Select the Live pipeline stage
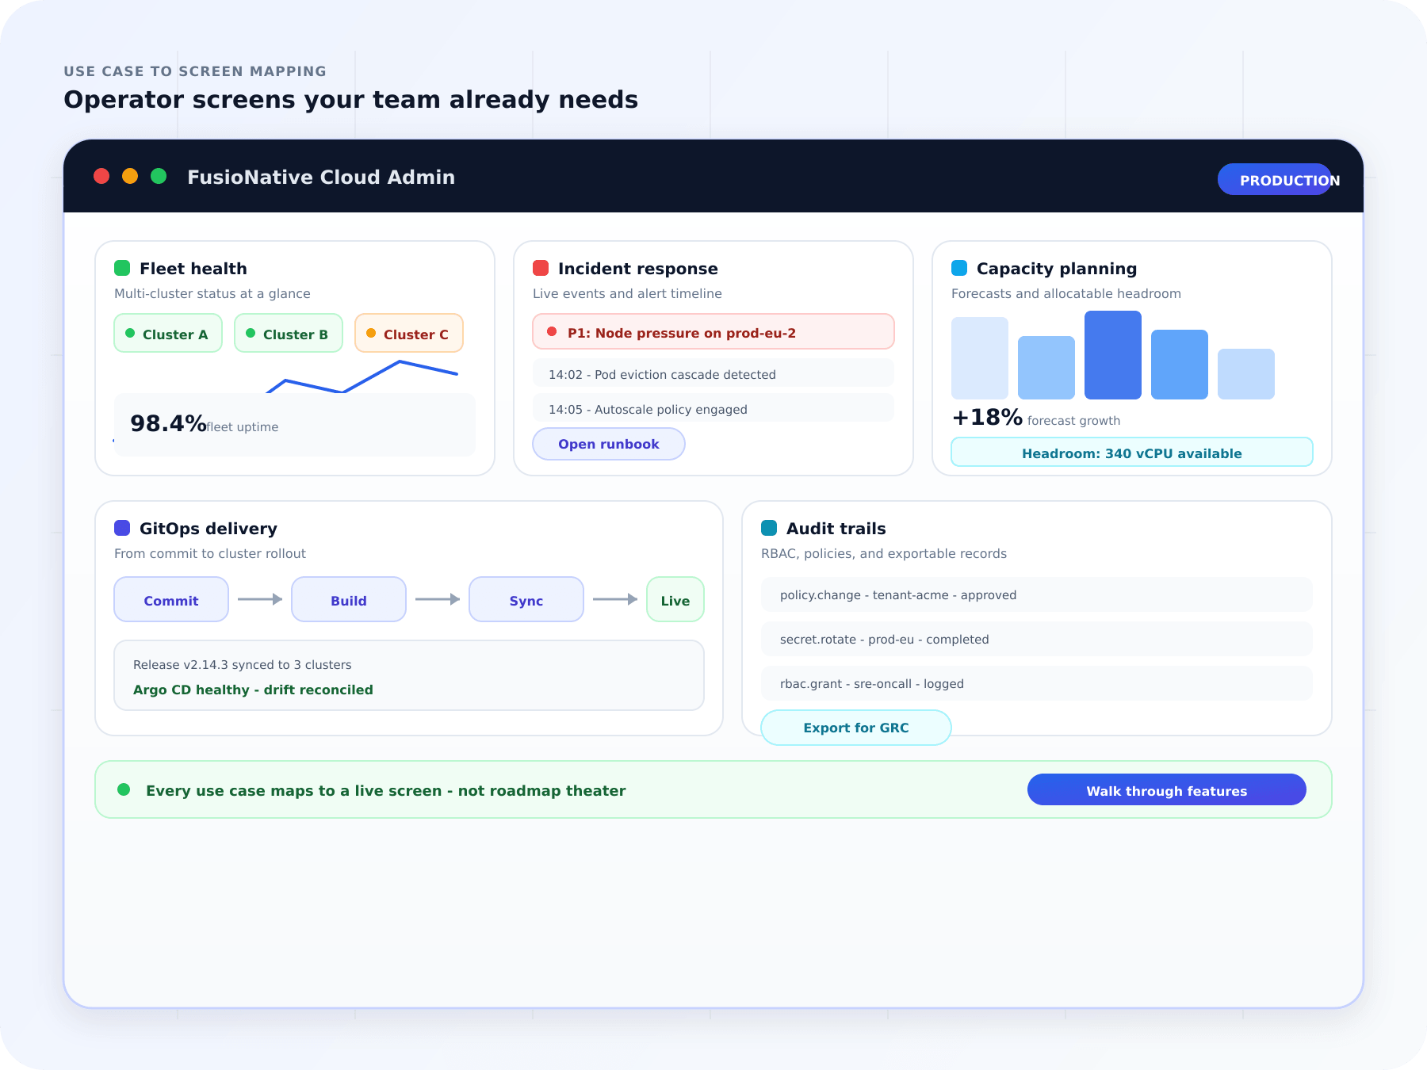The height and width of the screenshot is (1070, 1427). (x=675, y=599)
